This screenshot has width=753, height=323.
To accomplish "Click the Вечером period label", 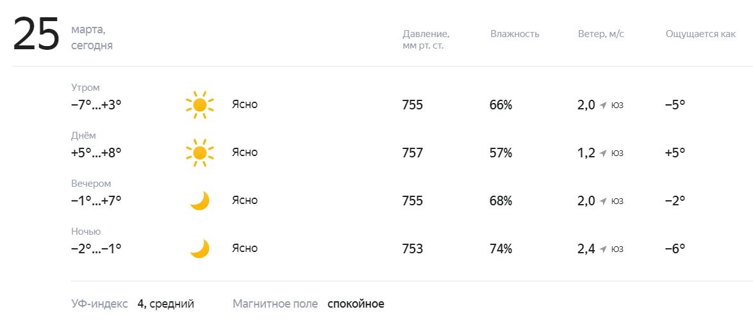I will coord(91,184).
